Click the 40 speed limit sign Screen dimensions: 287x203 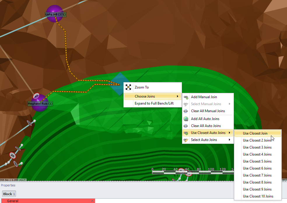click(36, 96)
